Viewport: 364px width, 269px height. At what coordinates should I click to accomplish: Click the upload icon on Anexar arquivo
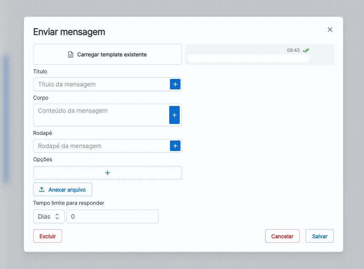coord(42,189)
